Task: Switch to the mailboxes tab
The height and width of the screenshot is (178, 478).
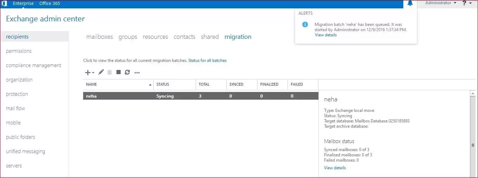Action: 100,37
